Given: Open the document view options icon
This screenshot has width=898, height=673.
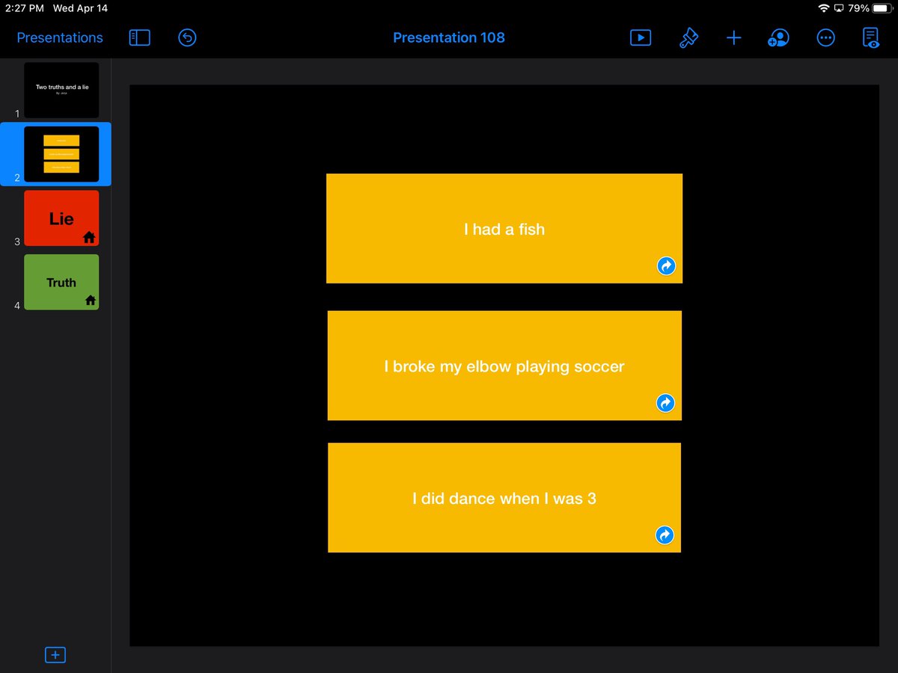Looking at the screenshot, I should [x=871, y=37].
